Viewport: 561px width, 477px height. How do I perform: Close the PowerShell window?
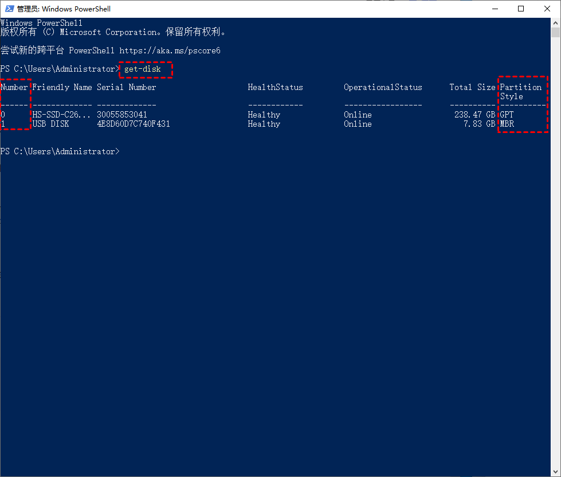click(x=547, y=9)
